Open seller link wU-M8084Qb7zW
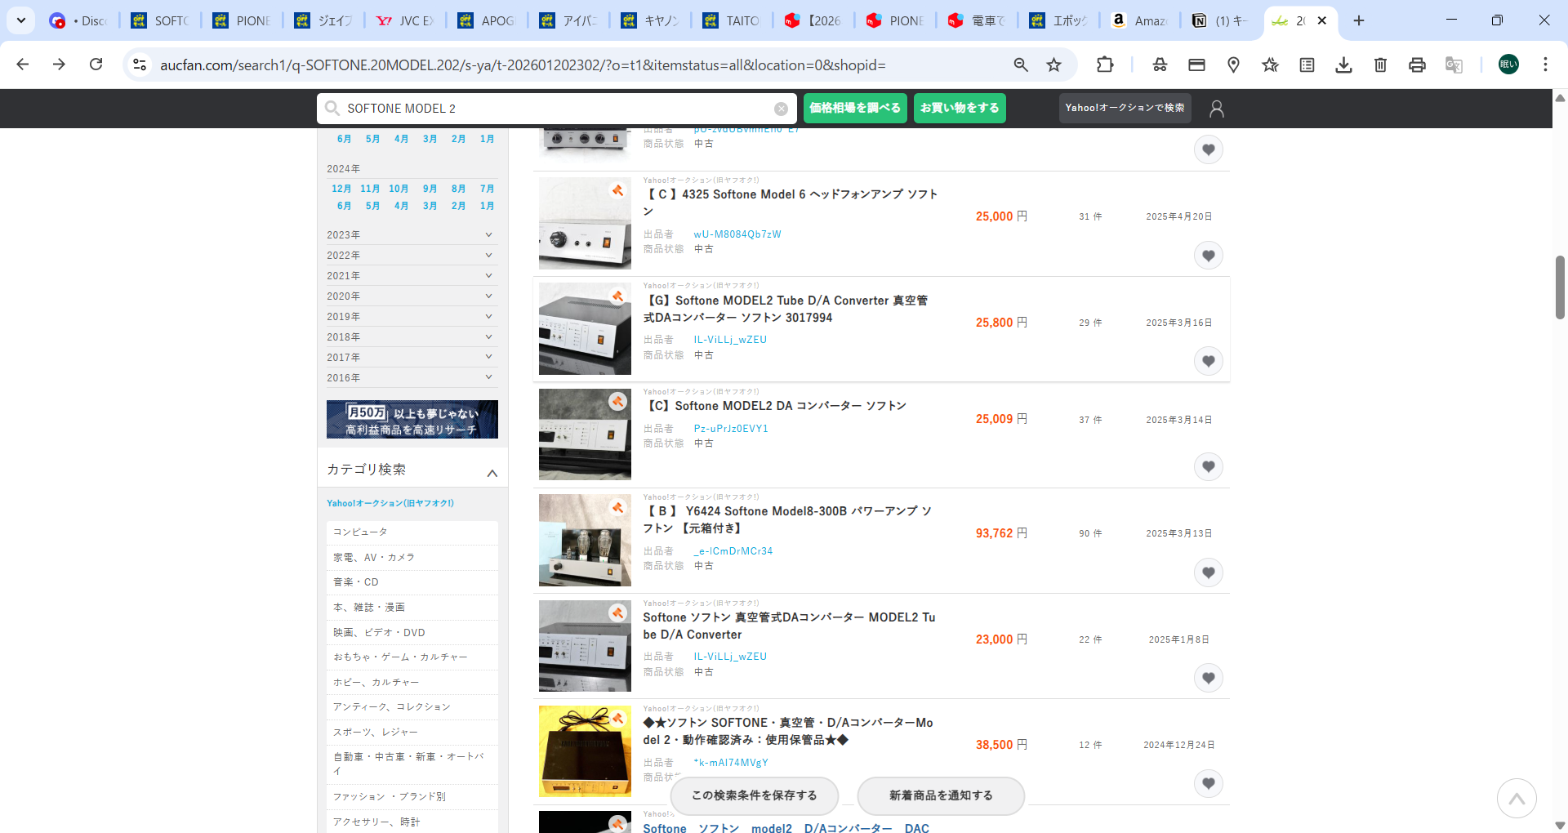This screenshot has width=1568, height=833. click(x=737, y=234)
